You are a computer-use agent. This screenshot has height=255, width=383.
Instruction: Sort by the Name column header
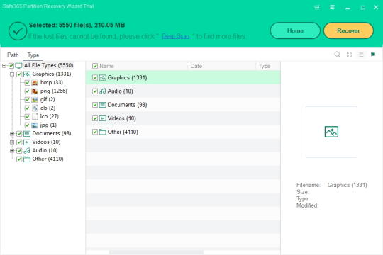click(106, 66)
